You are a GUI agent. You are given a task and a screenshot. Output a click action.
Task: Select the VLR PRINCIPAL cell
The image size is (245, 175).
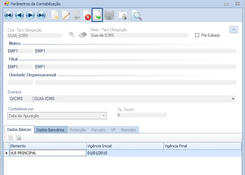pyautogui.click(x=48, y=153)
